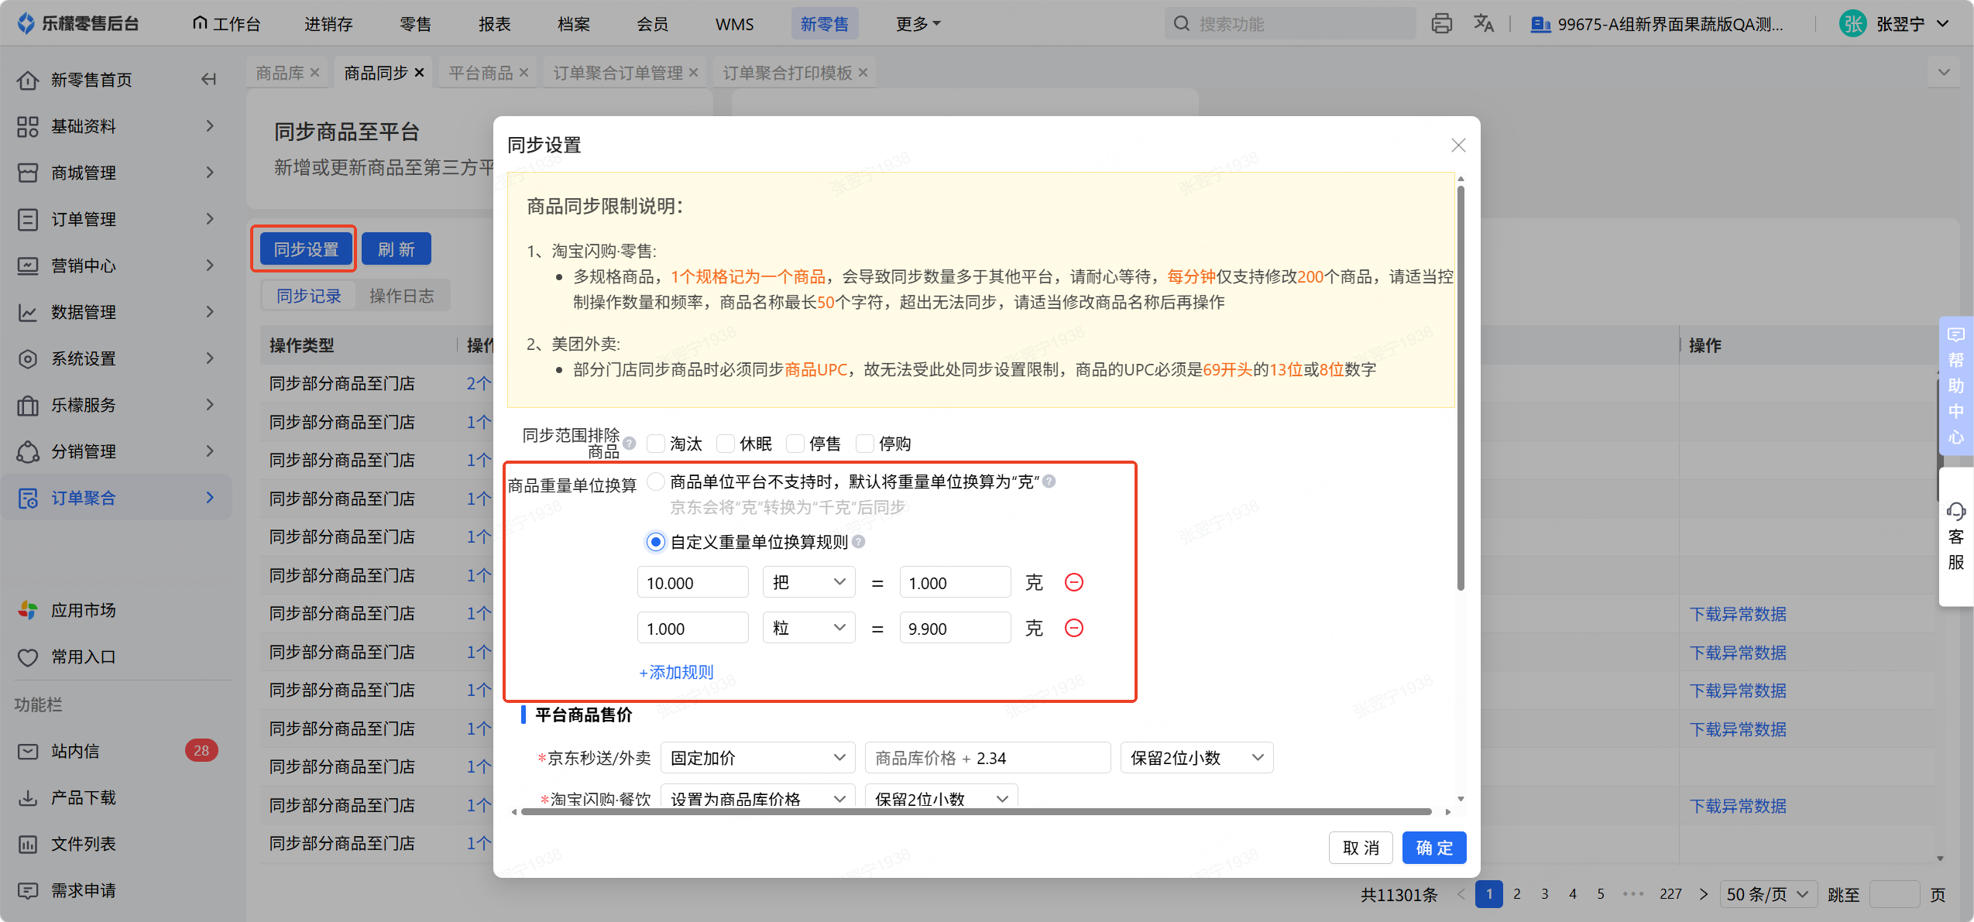Click the +添加规则 link

click(x=676, y=672)
